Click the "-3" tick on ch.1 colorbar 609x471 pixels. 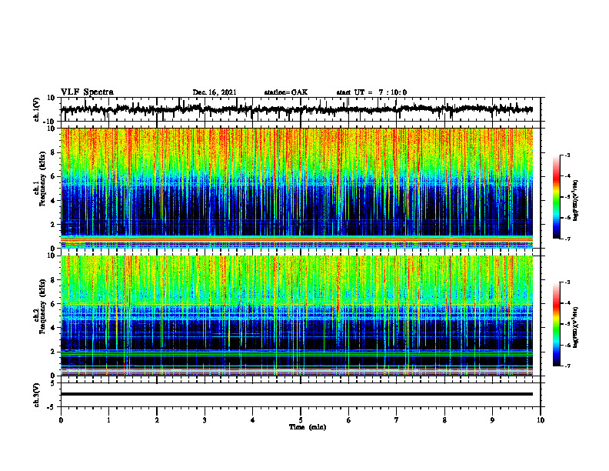pyautogui.click(x=567, y=155)
